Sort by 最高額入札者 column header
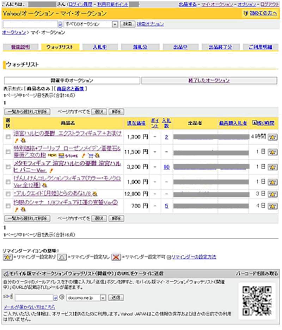Image resolution: width=282 pixels, height=330 pixels. coord(233,123)
